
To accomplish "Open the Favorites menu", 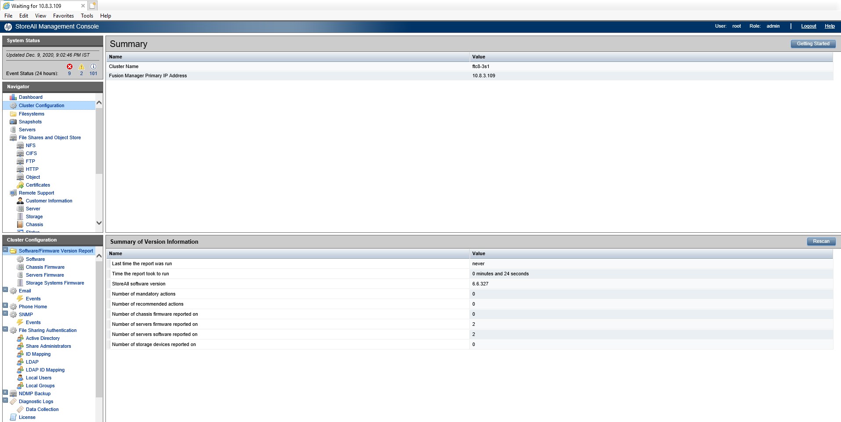I will point(63,15).
